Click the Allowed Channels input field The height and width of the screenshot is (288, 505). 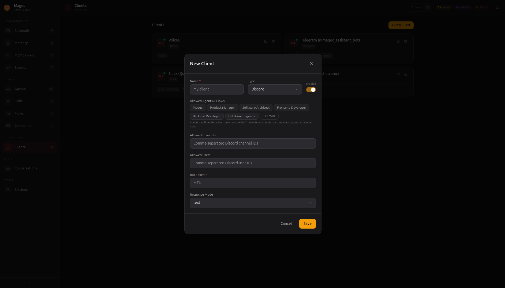(x=253, y=143)
